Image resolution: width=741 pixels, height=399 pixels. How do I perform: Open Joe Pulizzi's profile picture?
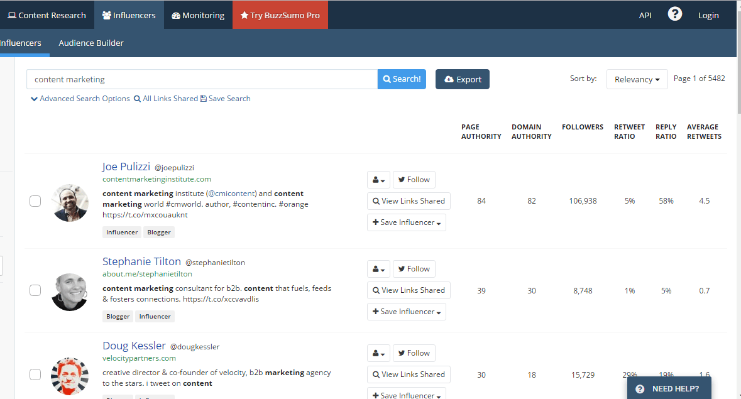(70, 203)
